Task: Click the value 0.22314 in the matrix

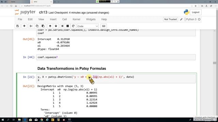Action: (x=92, y=100)
